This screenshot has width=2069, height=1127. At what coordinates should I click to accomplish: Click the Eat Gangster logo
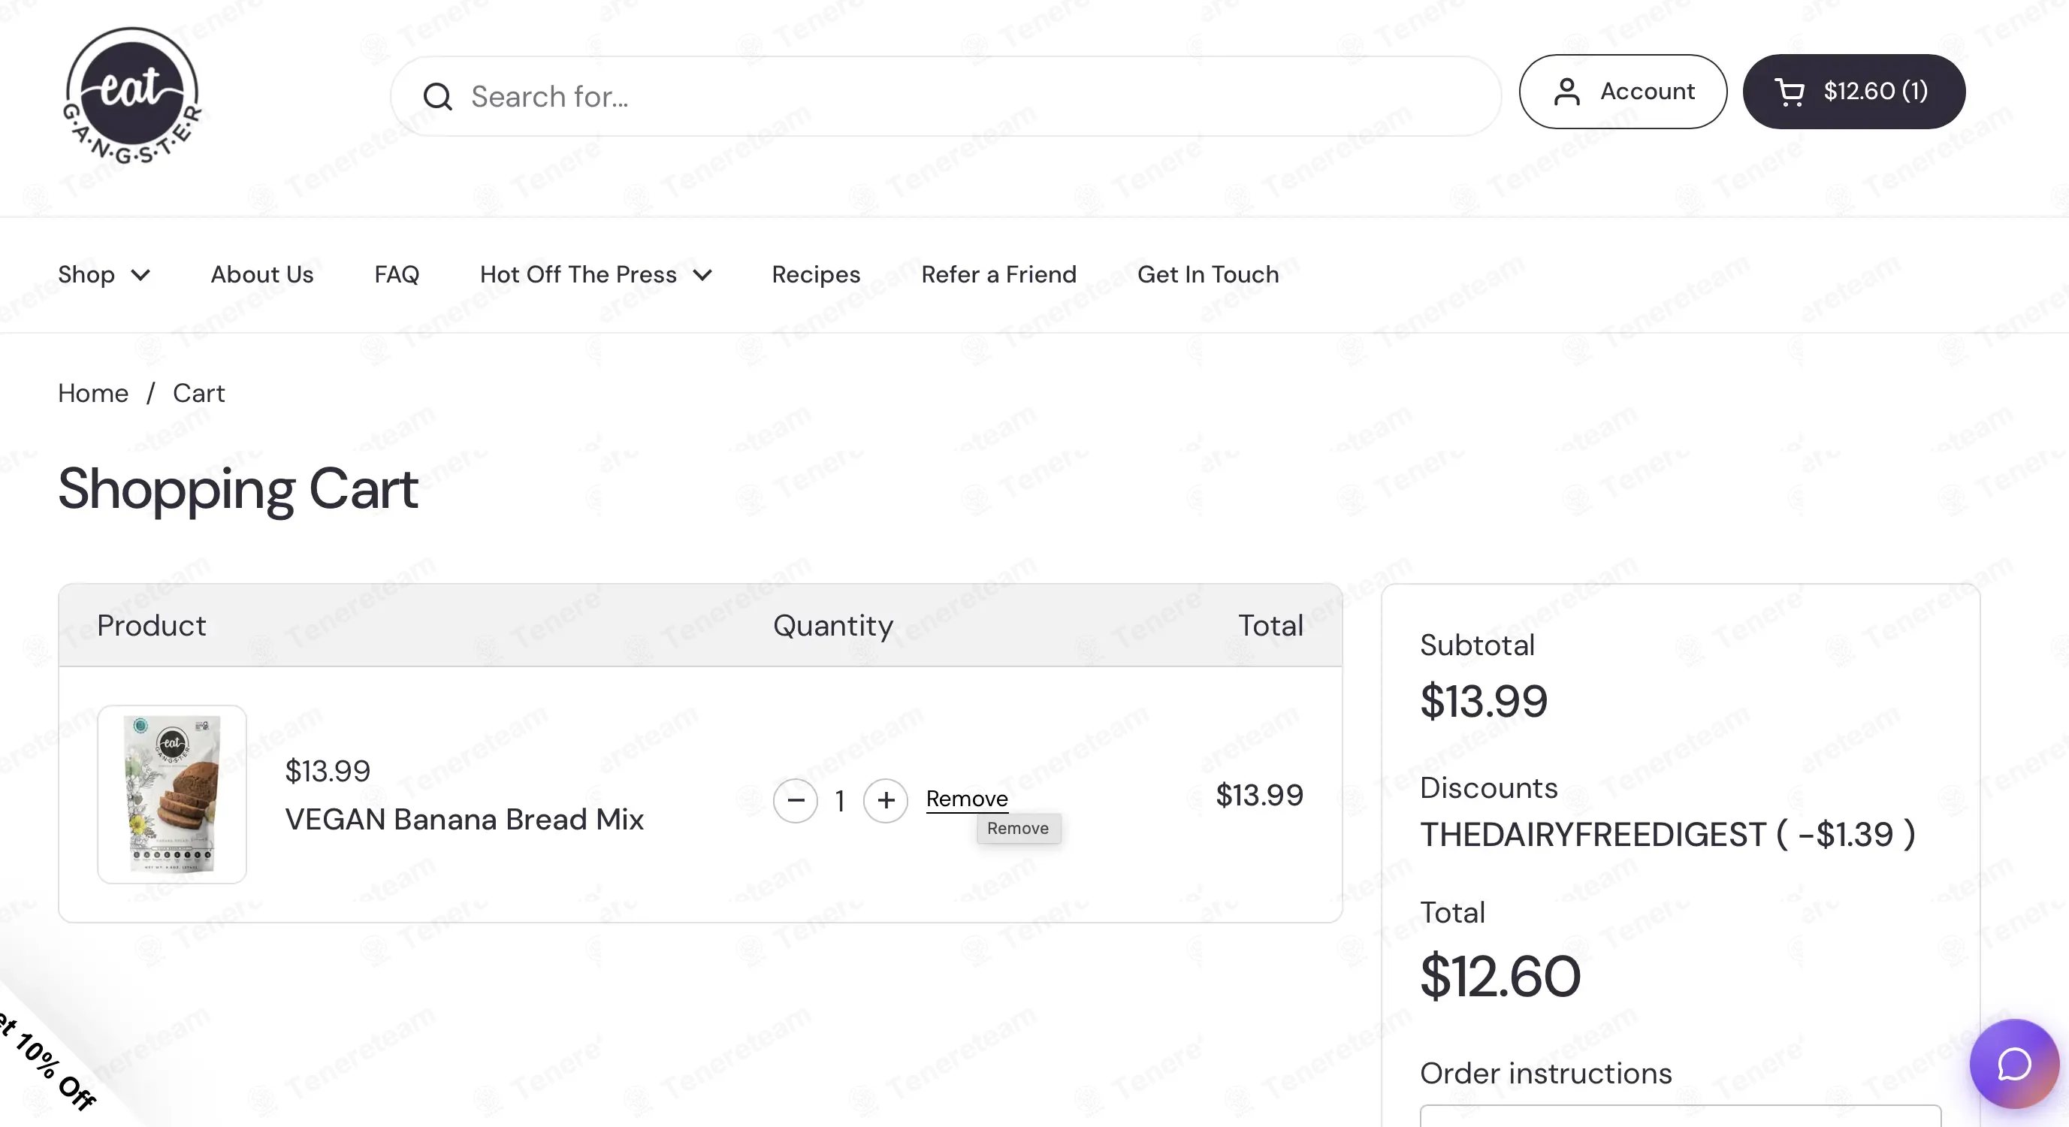[131, 95]
